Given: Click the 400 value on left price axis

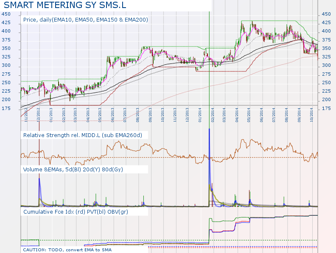Looking at the screenshot, I should coord(6,31).
